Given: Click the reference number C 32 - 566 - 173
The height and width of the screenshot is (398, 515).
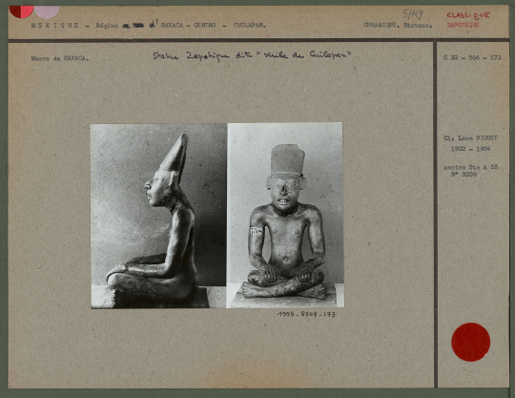Looking at the screenshot, I should click(x=472, y=57).
